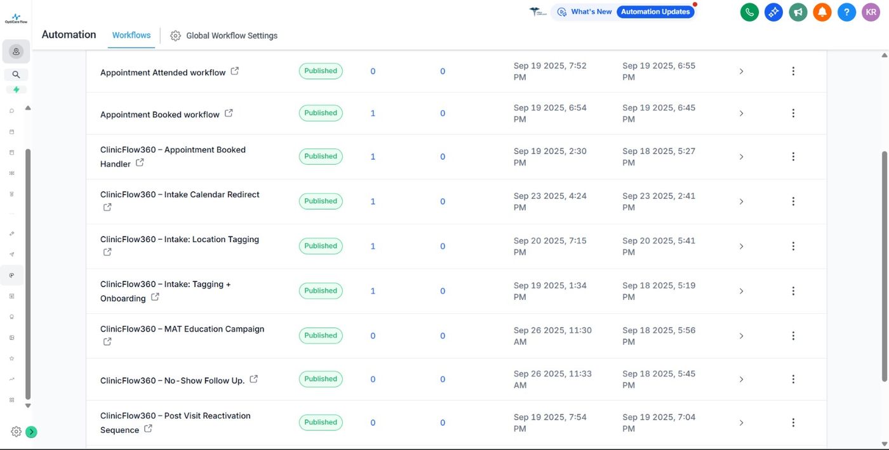Click the Sep 26 2025, 11:30 AM date

[x=552, y=336]
